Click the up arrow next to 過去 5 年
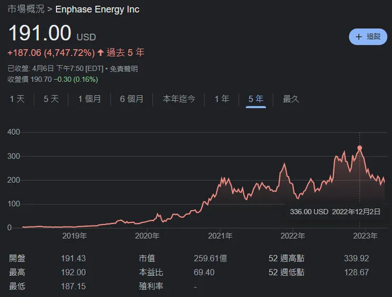 tap(101, 53)
